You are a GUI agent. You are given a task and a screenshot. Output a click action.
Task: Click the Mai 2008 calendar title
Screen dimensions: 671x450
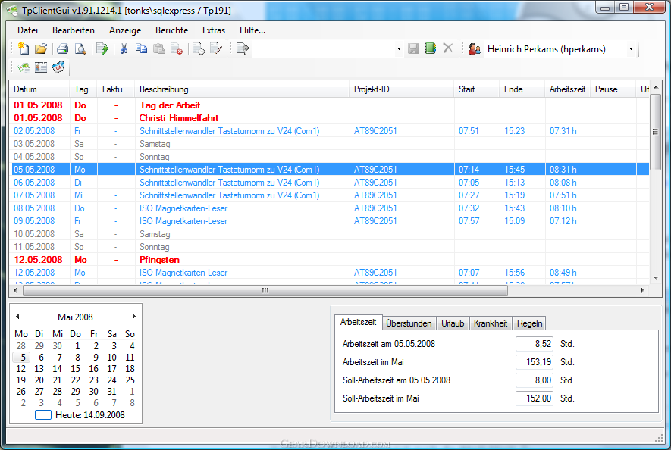(x=75, y=317)
